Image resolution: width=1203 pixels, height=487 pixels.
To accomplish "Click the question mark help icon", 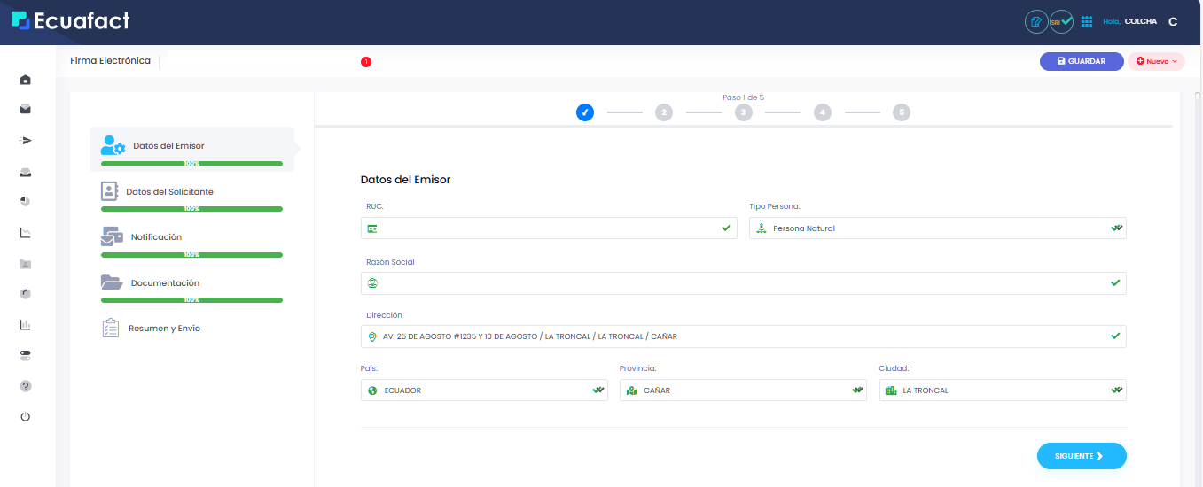I will [26, 386].
